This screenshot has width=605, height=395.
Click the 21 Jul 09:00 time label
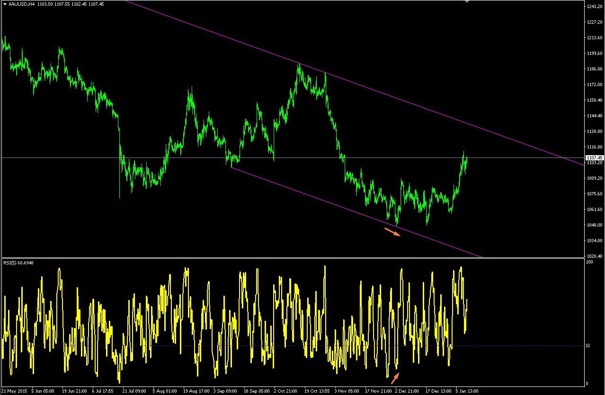click(134, 391)
